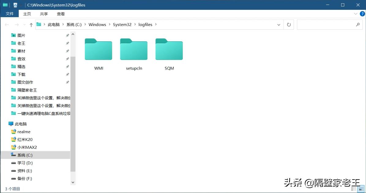Unpin 音效 using its pin icon
366x193 pixels.
pyautogui.click(x=67, y=59)
